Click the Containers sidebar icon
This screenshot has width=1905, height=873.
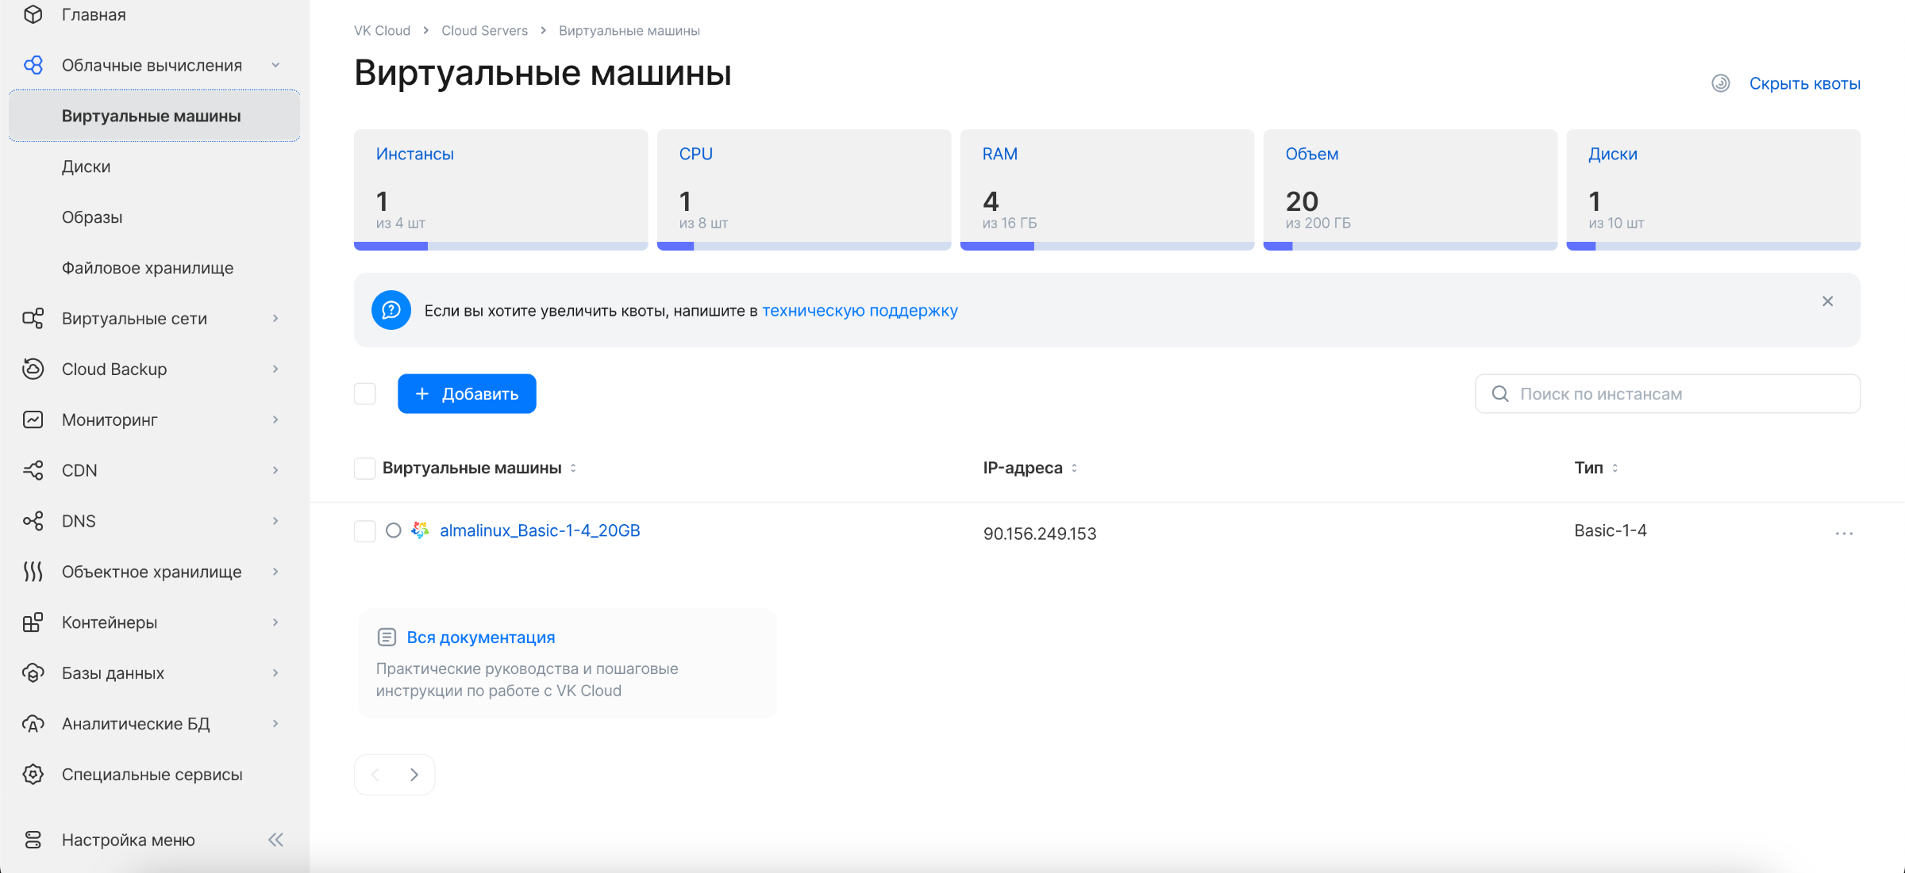click(33, 622)
